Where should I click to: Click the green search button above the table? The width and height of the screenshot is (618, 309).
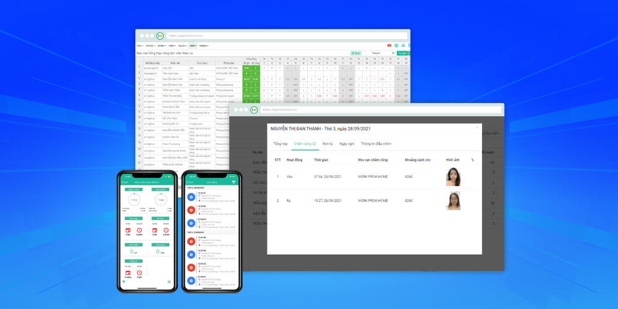tap(402, 53)
